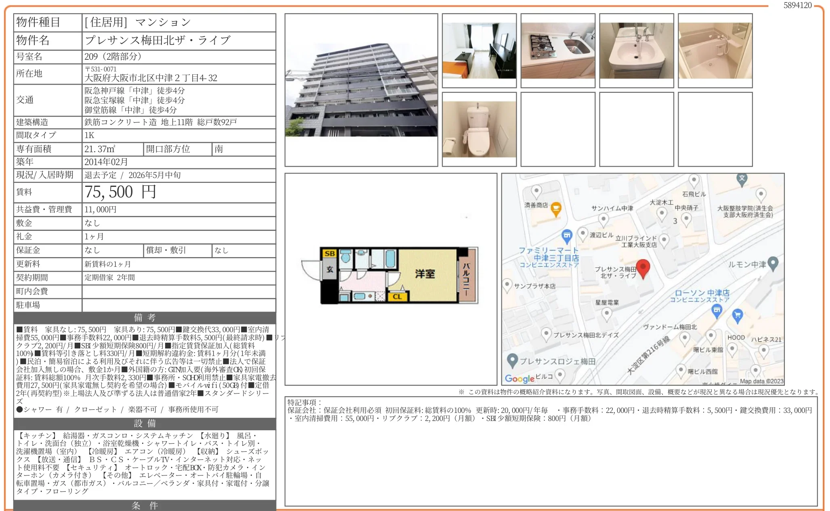Click the 設備 section header
Screen dimensions: 830x511
[145, 423]
